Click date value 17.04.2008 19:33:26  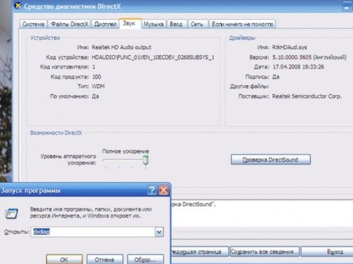[299, 67]
